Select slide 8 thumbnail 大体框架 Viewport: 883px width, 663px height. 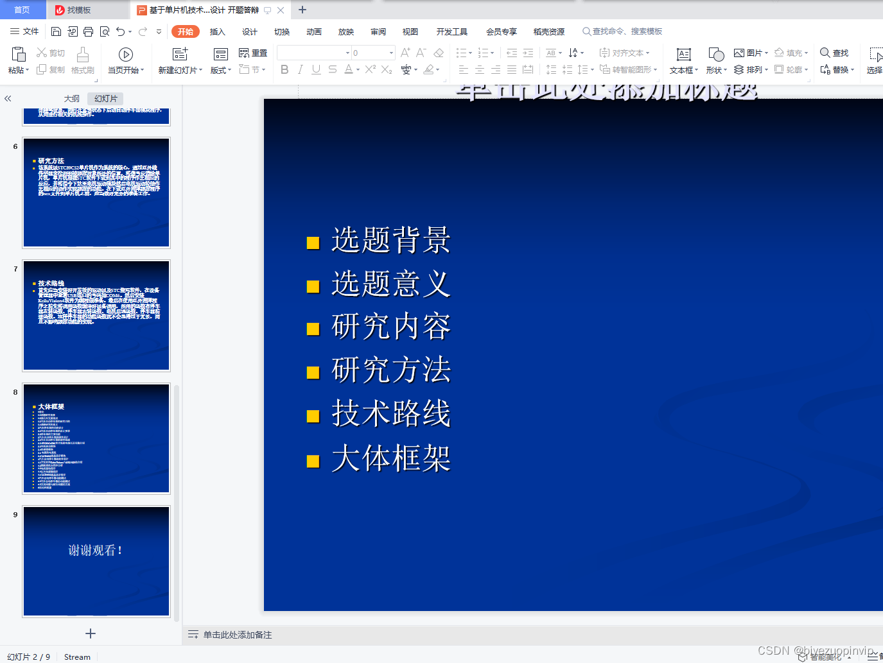coord(96,438)
